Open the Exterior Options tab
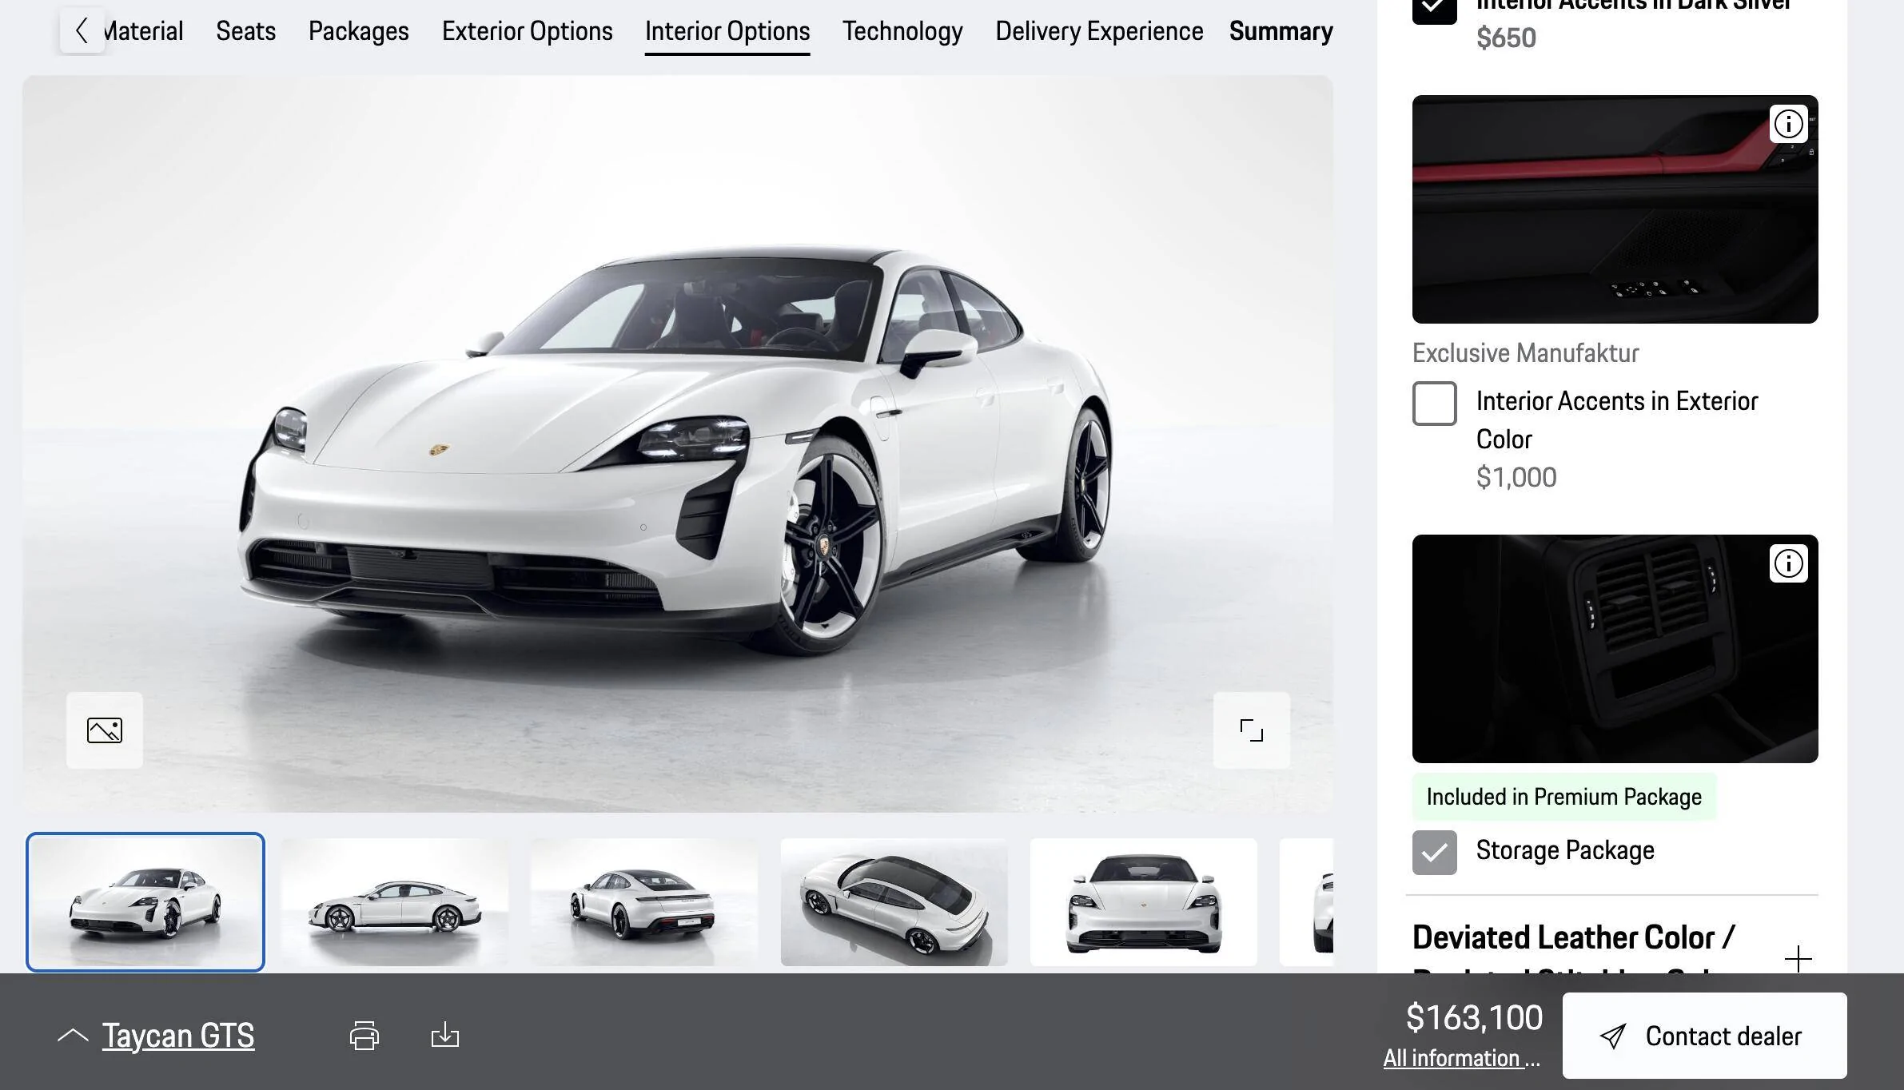1904x1090 pixels. coord(528,31)
